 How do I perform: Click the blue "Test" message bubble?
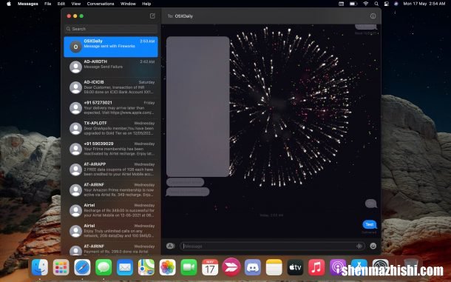tap(370, 224)
